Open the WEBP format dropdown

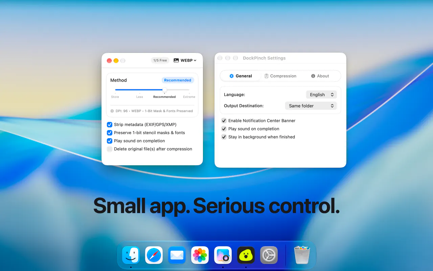(x=185, y=60)
